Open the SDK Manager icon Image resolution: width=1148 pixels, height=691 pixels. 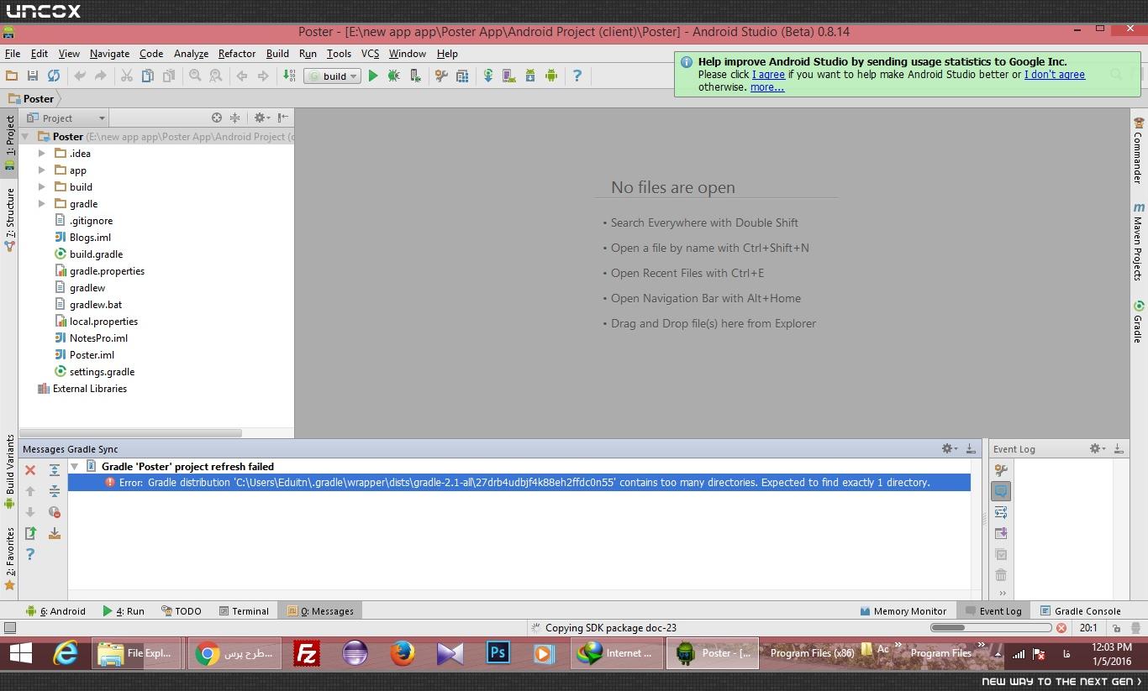tap(530, 76)
